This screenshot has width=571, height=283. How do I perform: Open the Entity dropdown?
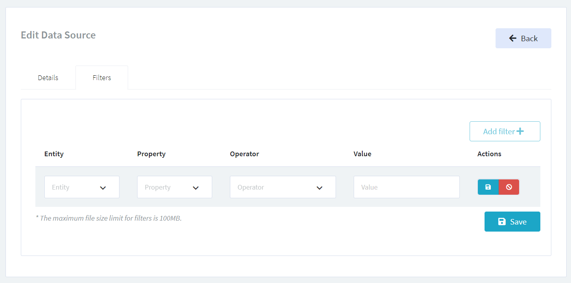(82, 187)
